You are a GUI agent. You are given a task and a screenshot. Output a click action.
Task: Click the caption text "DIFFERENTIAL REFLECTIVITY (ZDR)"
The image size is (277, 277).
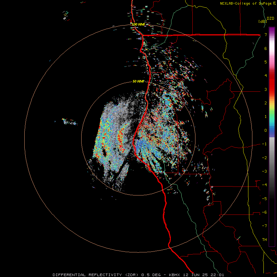[x=96, y=275]
